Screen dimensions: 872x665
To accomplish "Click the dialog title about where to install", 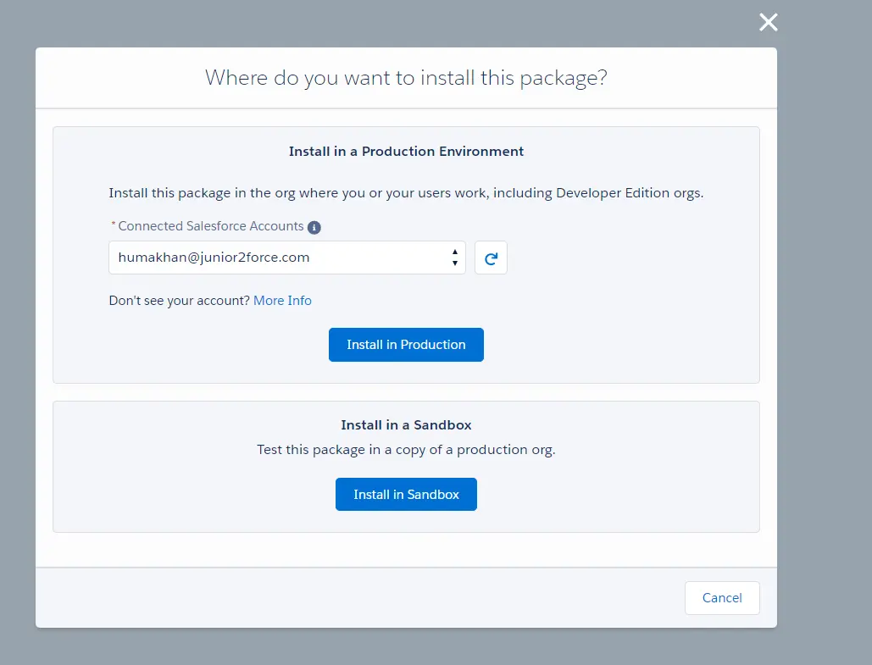I will 406,78.
